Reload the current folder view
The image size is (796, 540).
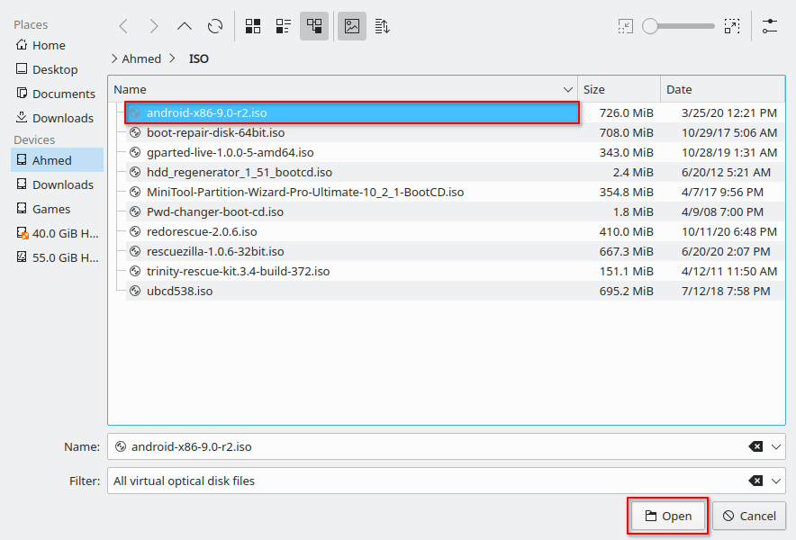(215, 26)
